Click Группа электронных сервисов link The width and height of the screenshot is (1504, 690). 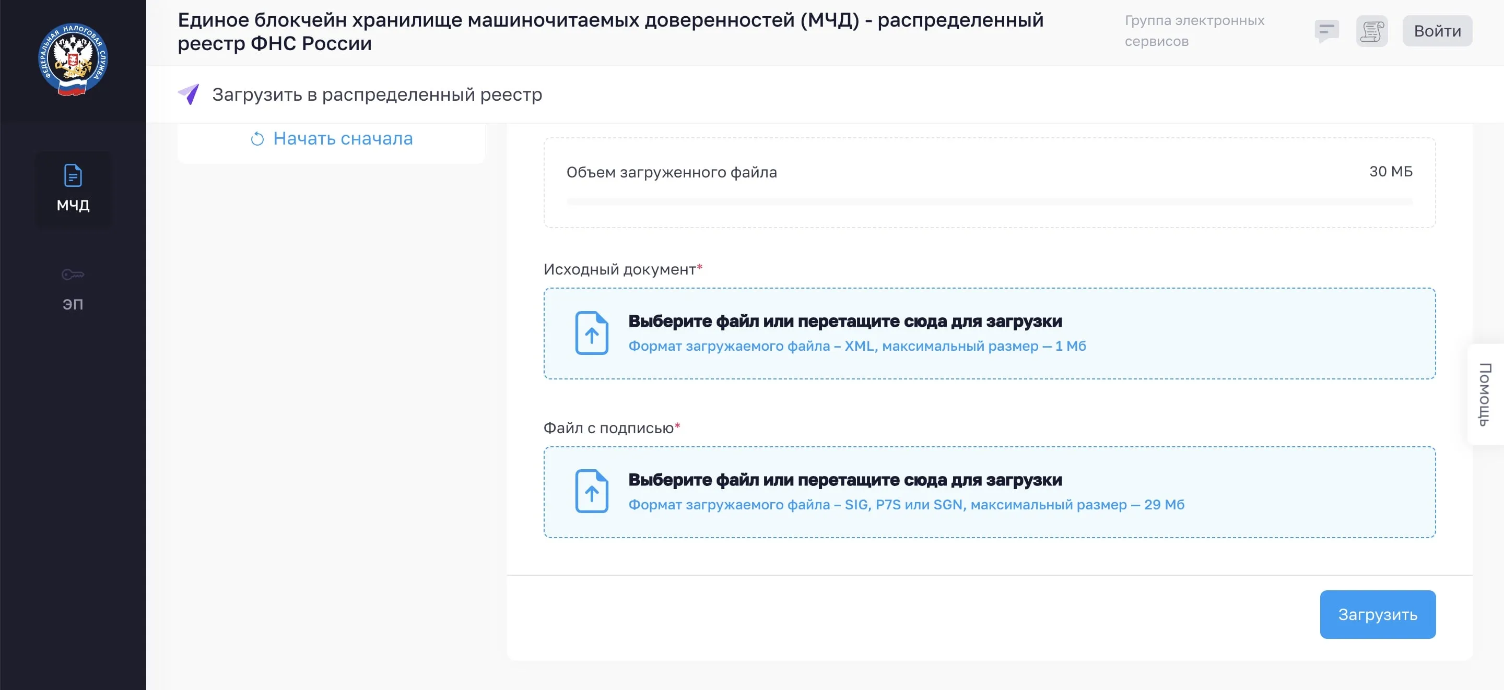click(x=1194, y=30)
